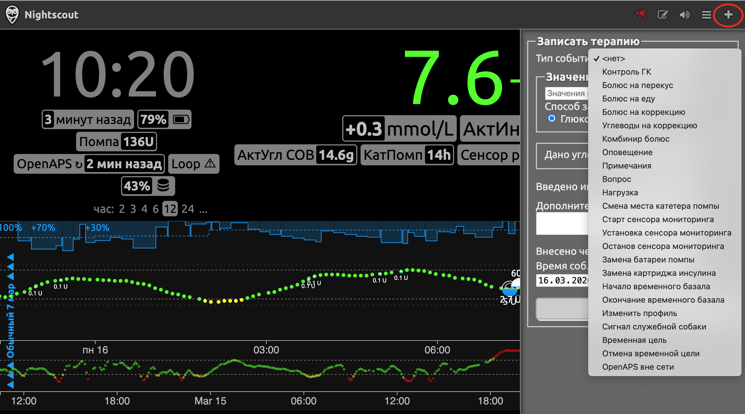Select Изменить профиль option
Viewport: 745px width, 414px height.
pyautogui.click(x=665, y=313)
